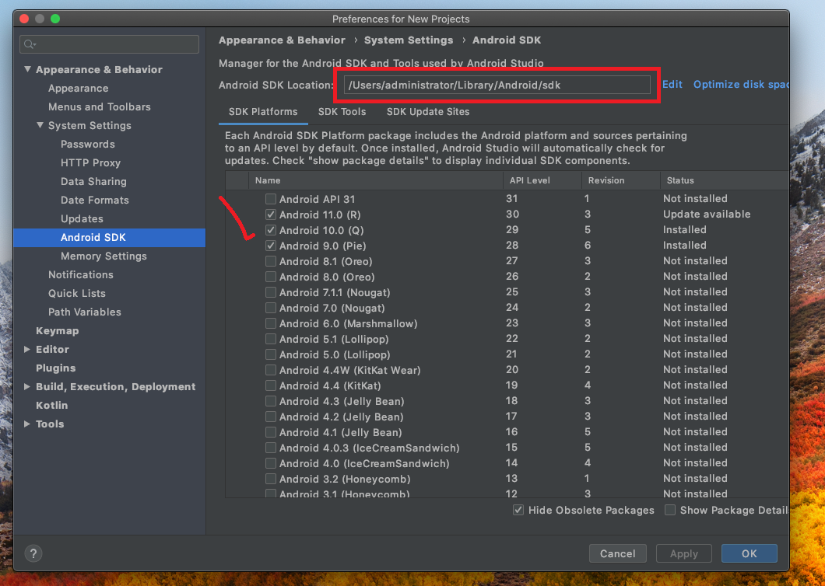Select the Android 7.0 (Nougat) row name
Screen dimensions: 825x586
[332, 308]
